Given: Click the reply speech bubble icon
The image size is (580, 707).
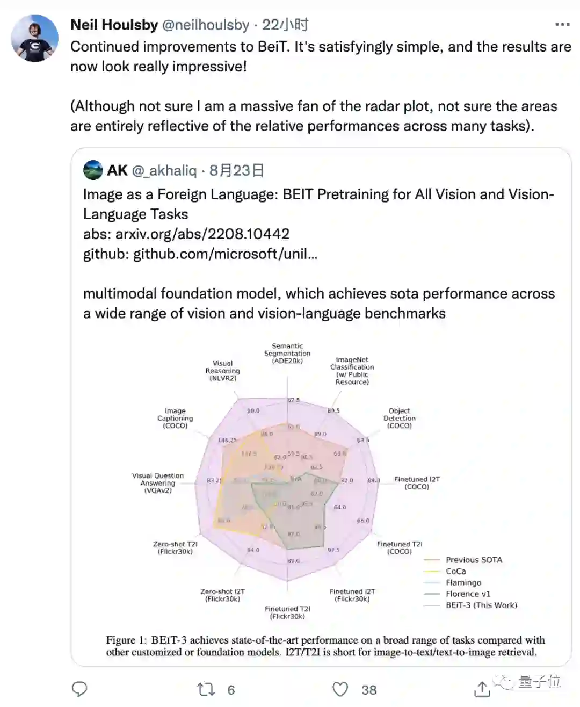Looking at the screenshot, I should 79,689.
